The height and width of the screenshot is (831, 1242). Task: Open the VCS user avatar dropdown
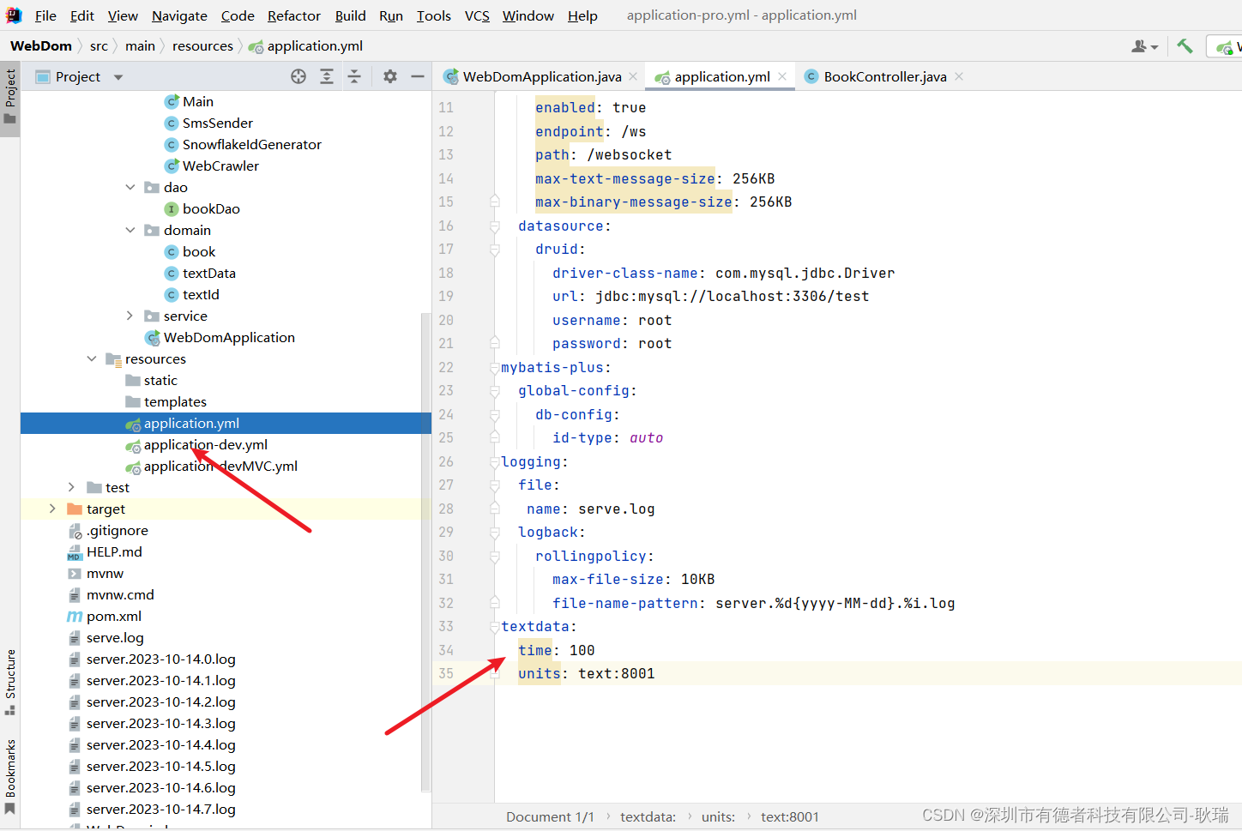1144,46
